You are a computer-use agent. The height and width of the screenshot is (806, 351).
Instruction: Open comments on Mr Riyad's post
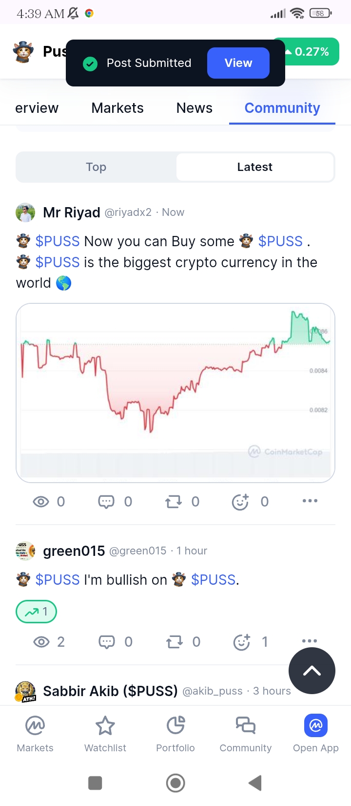(106, 502)
